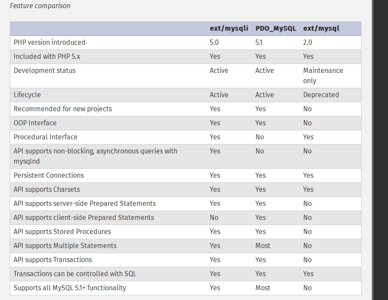
Task: Click ext/mysqli 'No' in client-side Prepared Statements row
Action: click(x=214, y=218)
